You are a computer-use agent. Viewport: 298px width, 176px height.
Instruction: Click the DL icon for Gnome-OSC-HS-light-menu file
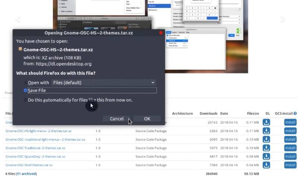tap(266, 131)
